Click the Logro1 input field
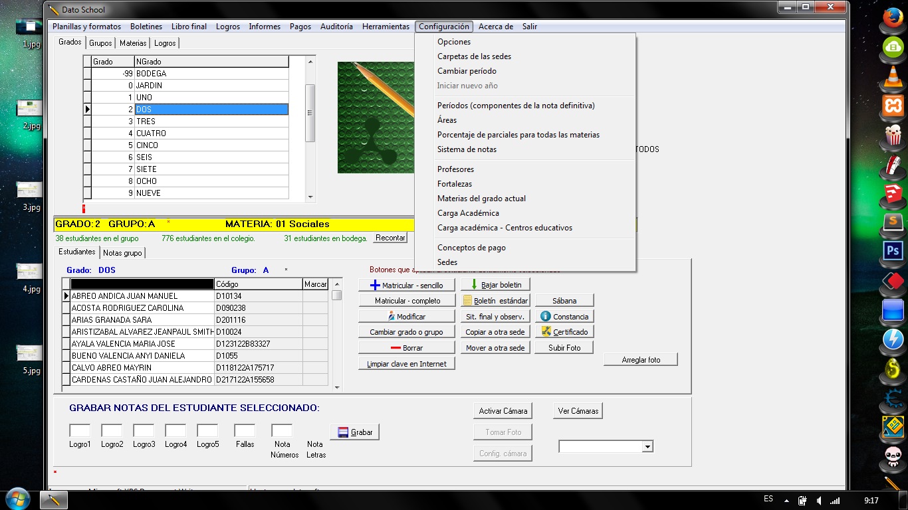The image size is (908, 510). [x=80, y=431]
